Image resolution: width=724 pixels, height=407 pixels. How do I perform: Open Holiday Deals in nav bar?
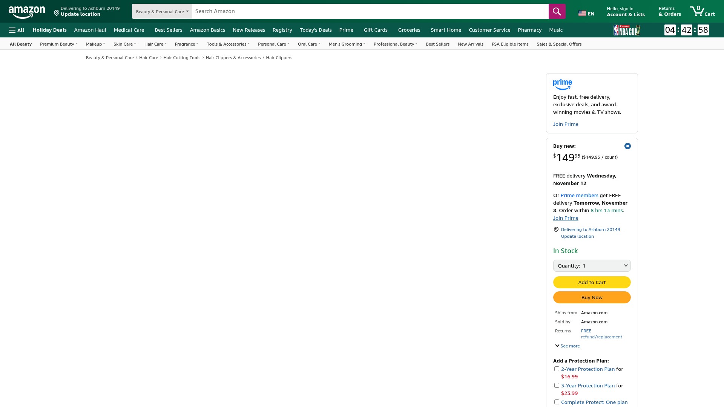pos(49,30)
